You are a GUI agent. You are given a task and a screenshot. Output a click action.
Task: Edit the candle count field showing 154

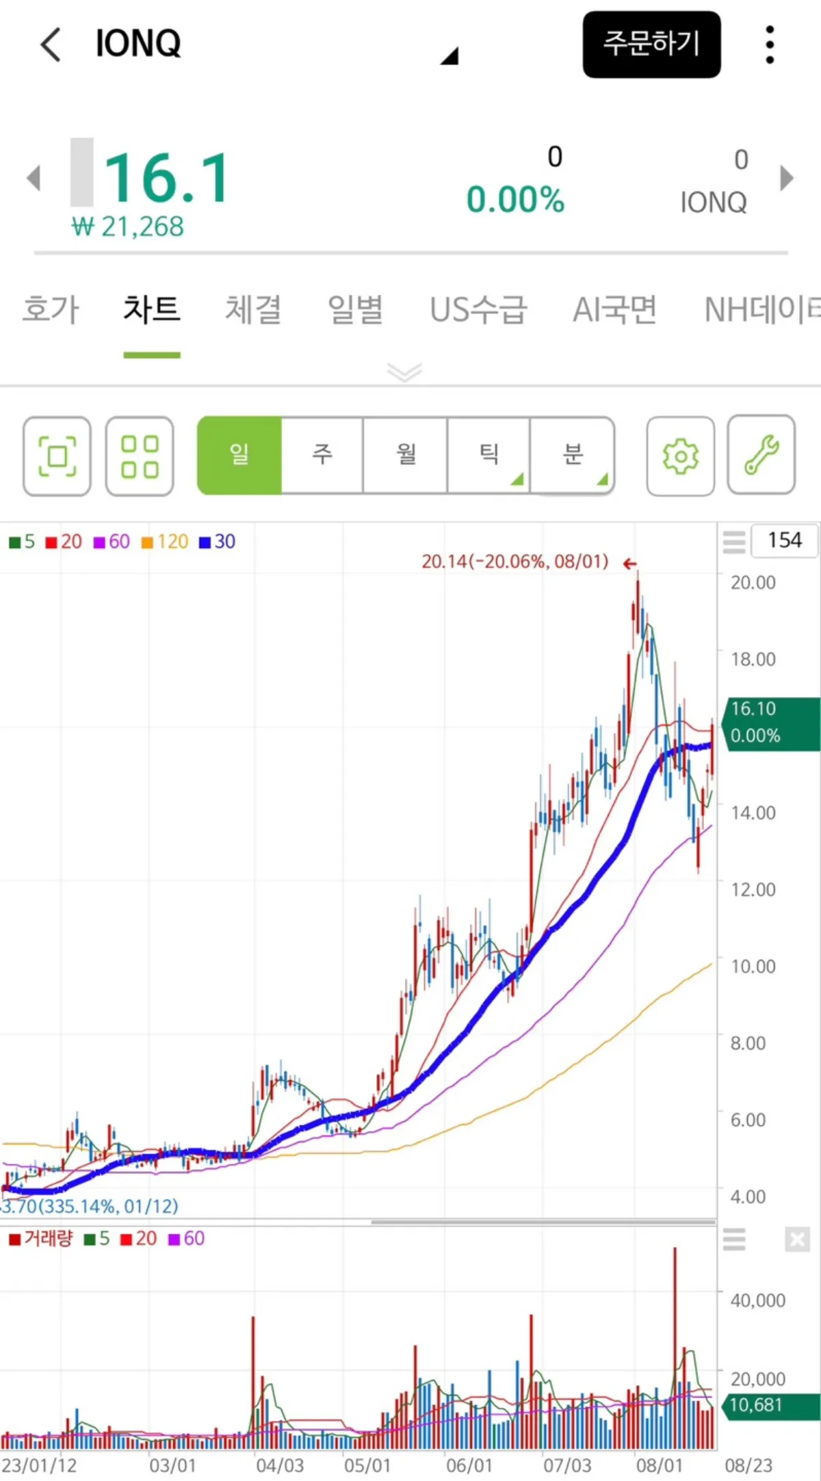(785, 540)
